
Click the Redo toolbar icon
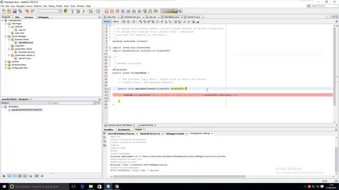[x=32, y=11]
